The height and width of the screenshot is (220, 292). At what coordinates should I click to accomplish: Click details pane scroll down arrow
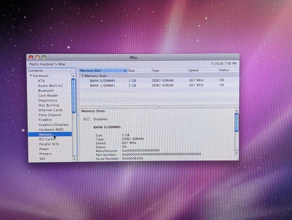[x=237, y=154]
